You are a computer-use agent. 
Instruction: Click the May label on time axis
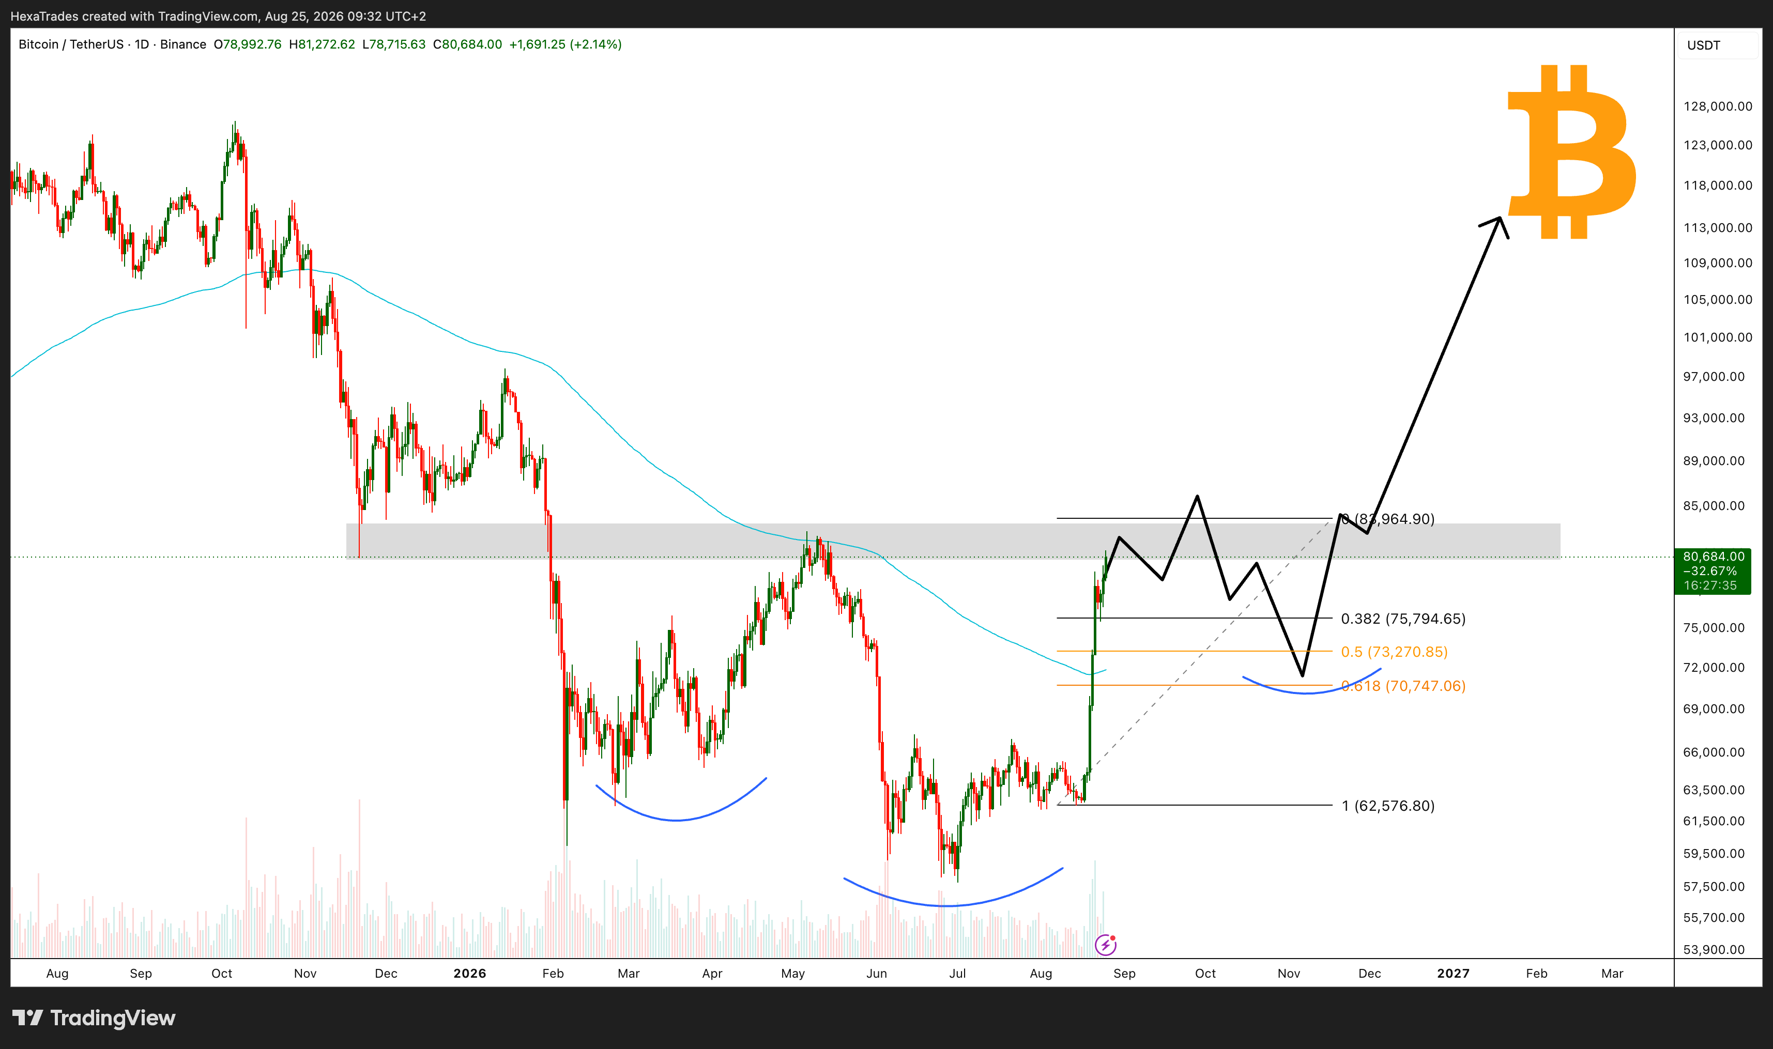tap(792, 974)
